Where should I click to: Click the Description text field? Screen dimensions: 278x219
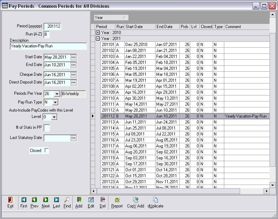(48, 46)
